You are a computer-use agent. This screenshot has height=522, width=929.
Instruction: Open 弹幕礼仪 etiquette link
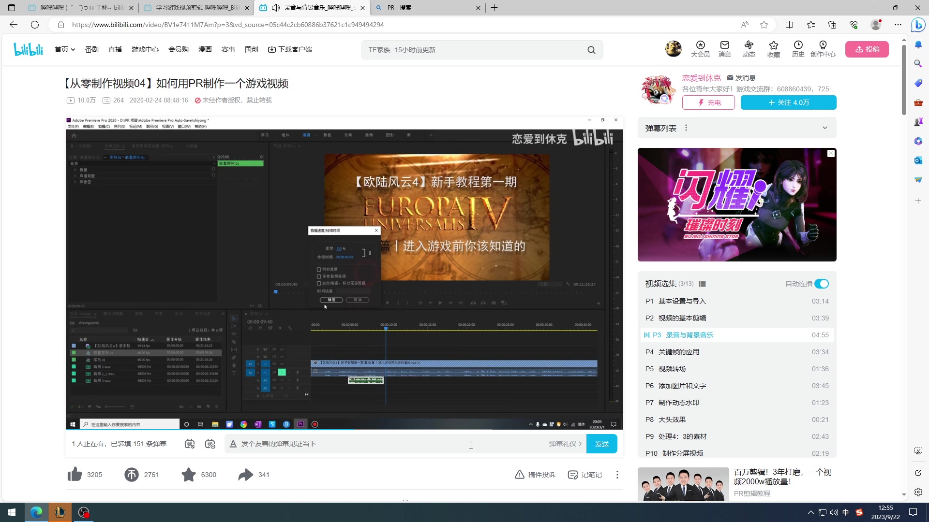[565, 444]
